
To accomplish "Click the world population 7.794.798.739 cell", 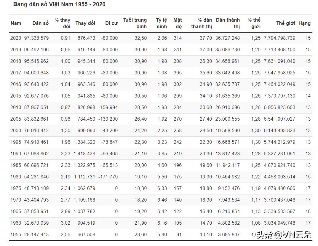I will coord(279,38).
